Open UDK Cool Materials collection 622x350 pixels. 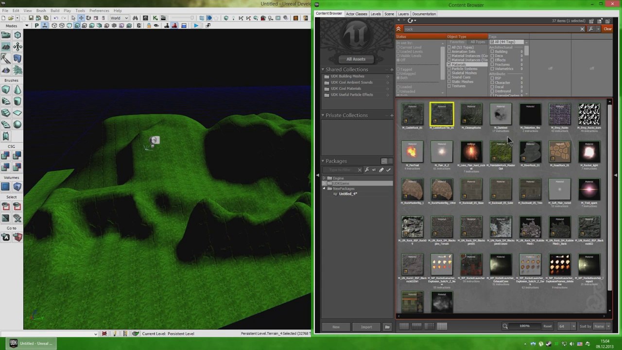[346, 88]
